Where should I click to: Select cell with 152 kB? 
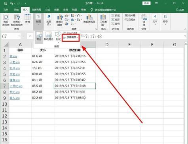(43, 68)
